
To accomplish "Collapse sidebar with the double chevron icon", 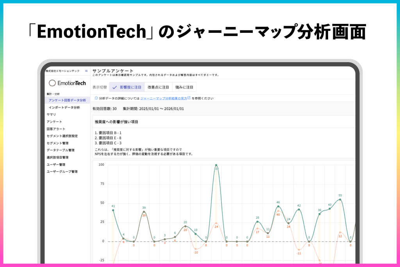I will point(86,71).
